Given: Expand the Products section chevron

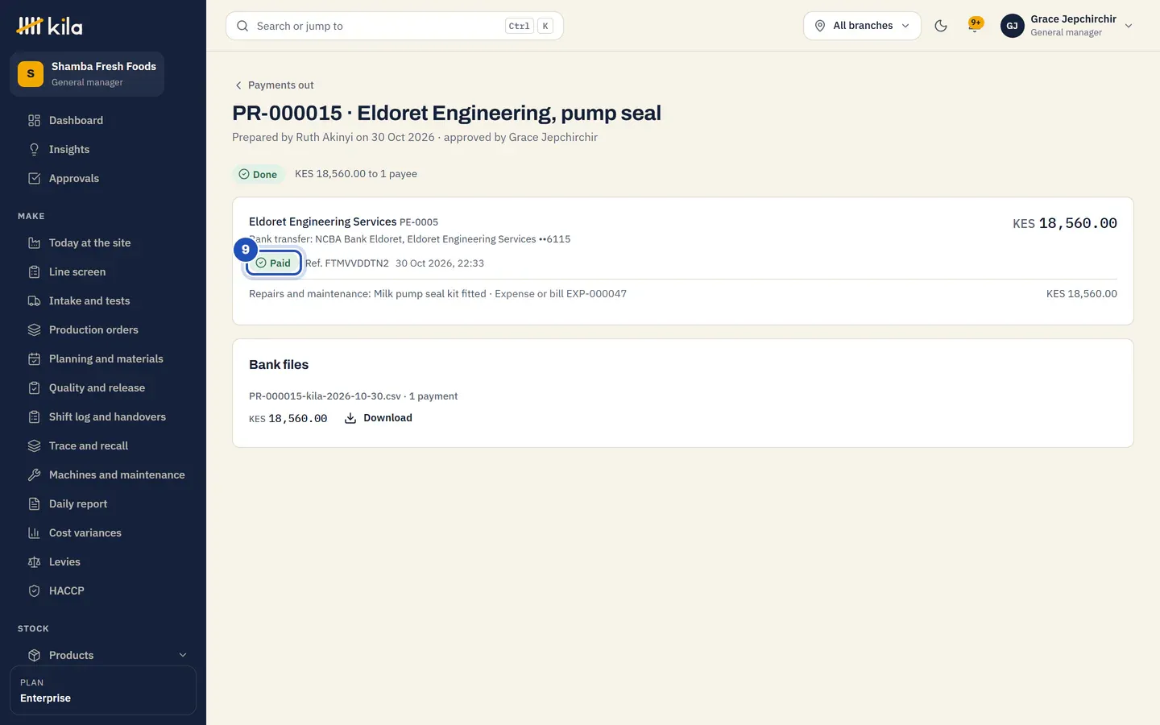Looking at the screenshot, I should point(183,655).
